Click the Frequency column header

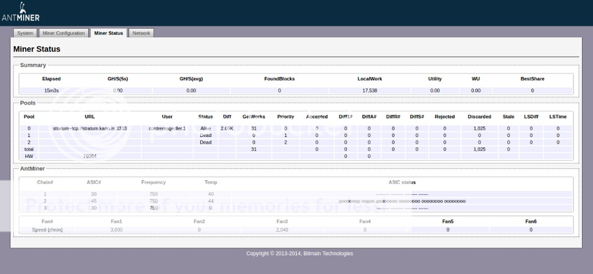[153, 182]
